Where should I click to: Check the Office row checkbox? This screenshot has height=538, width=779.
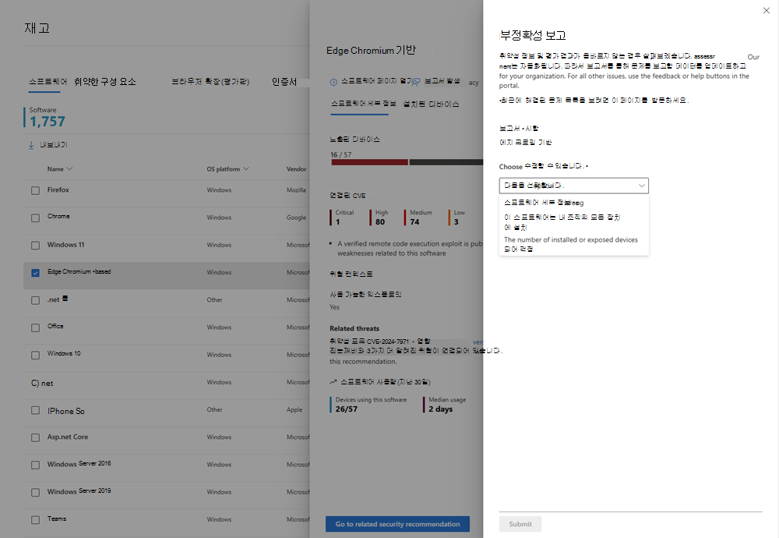coord(35,327)
